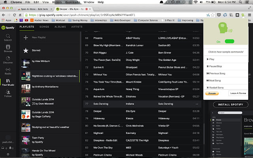The image size is (253, 158).
Task: Open the Follow section
Action: point(8,94)
